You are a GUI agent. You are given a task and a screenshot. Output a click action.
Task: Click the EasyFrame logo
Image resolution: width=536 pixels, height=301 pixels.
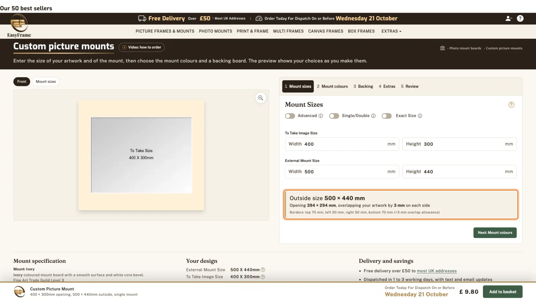[x=19, y=26]
